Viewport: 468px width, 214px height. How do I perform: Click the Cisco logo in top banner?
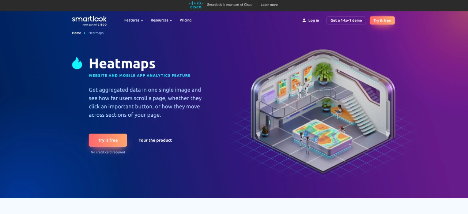196,5
